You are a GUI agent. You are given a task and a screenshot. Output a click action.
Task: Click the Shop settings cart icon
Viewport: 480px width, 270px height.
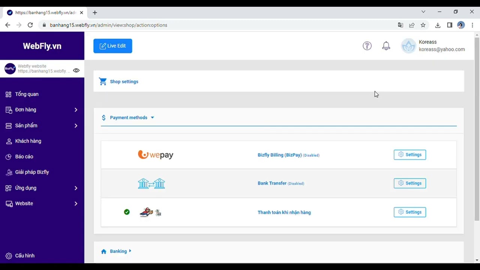click(103, 81)
